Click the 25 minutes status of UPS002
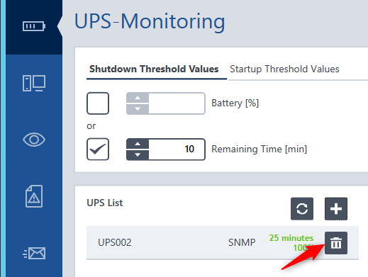 pos(291,238)
